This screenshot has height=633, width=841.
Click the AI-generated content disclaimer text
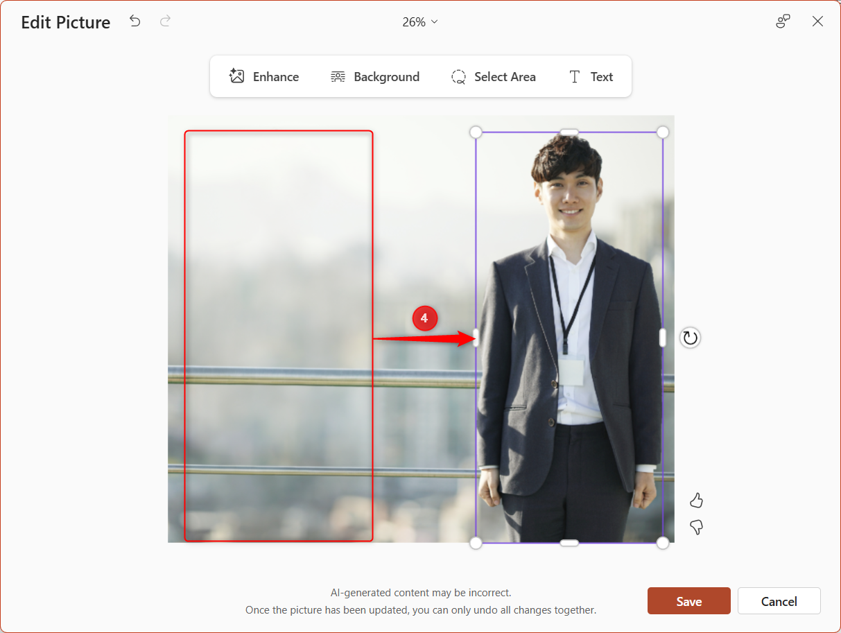click(421, 593)
